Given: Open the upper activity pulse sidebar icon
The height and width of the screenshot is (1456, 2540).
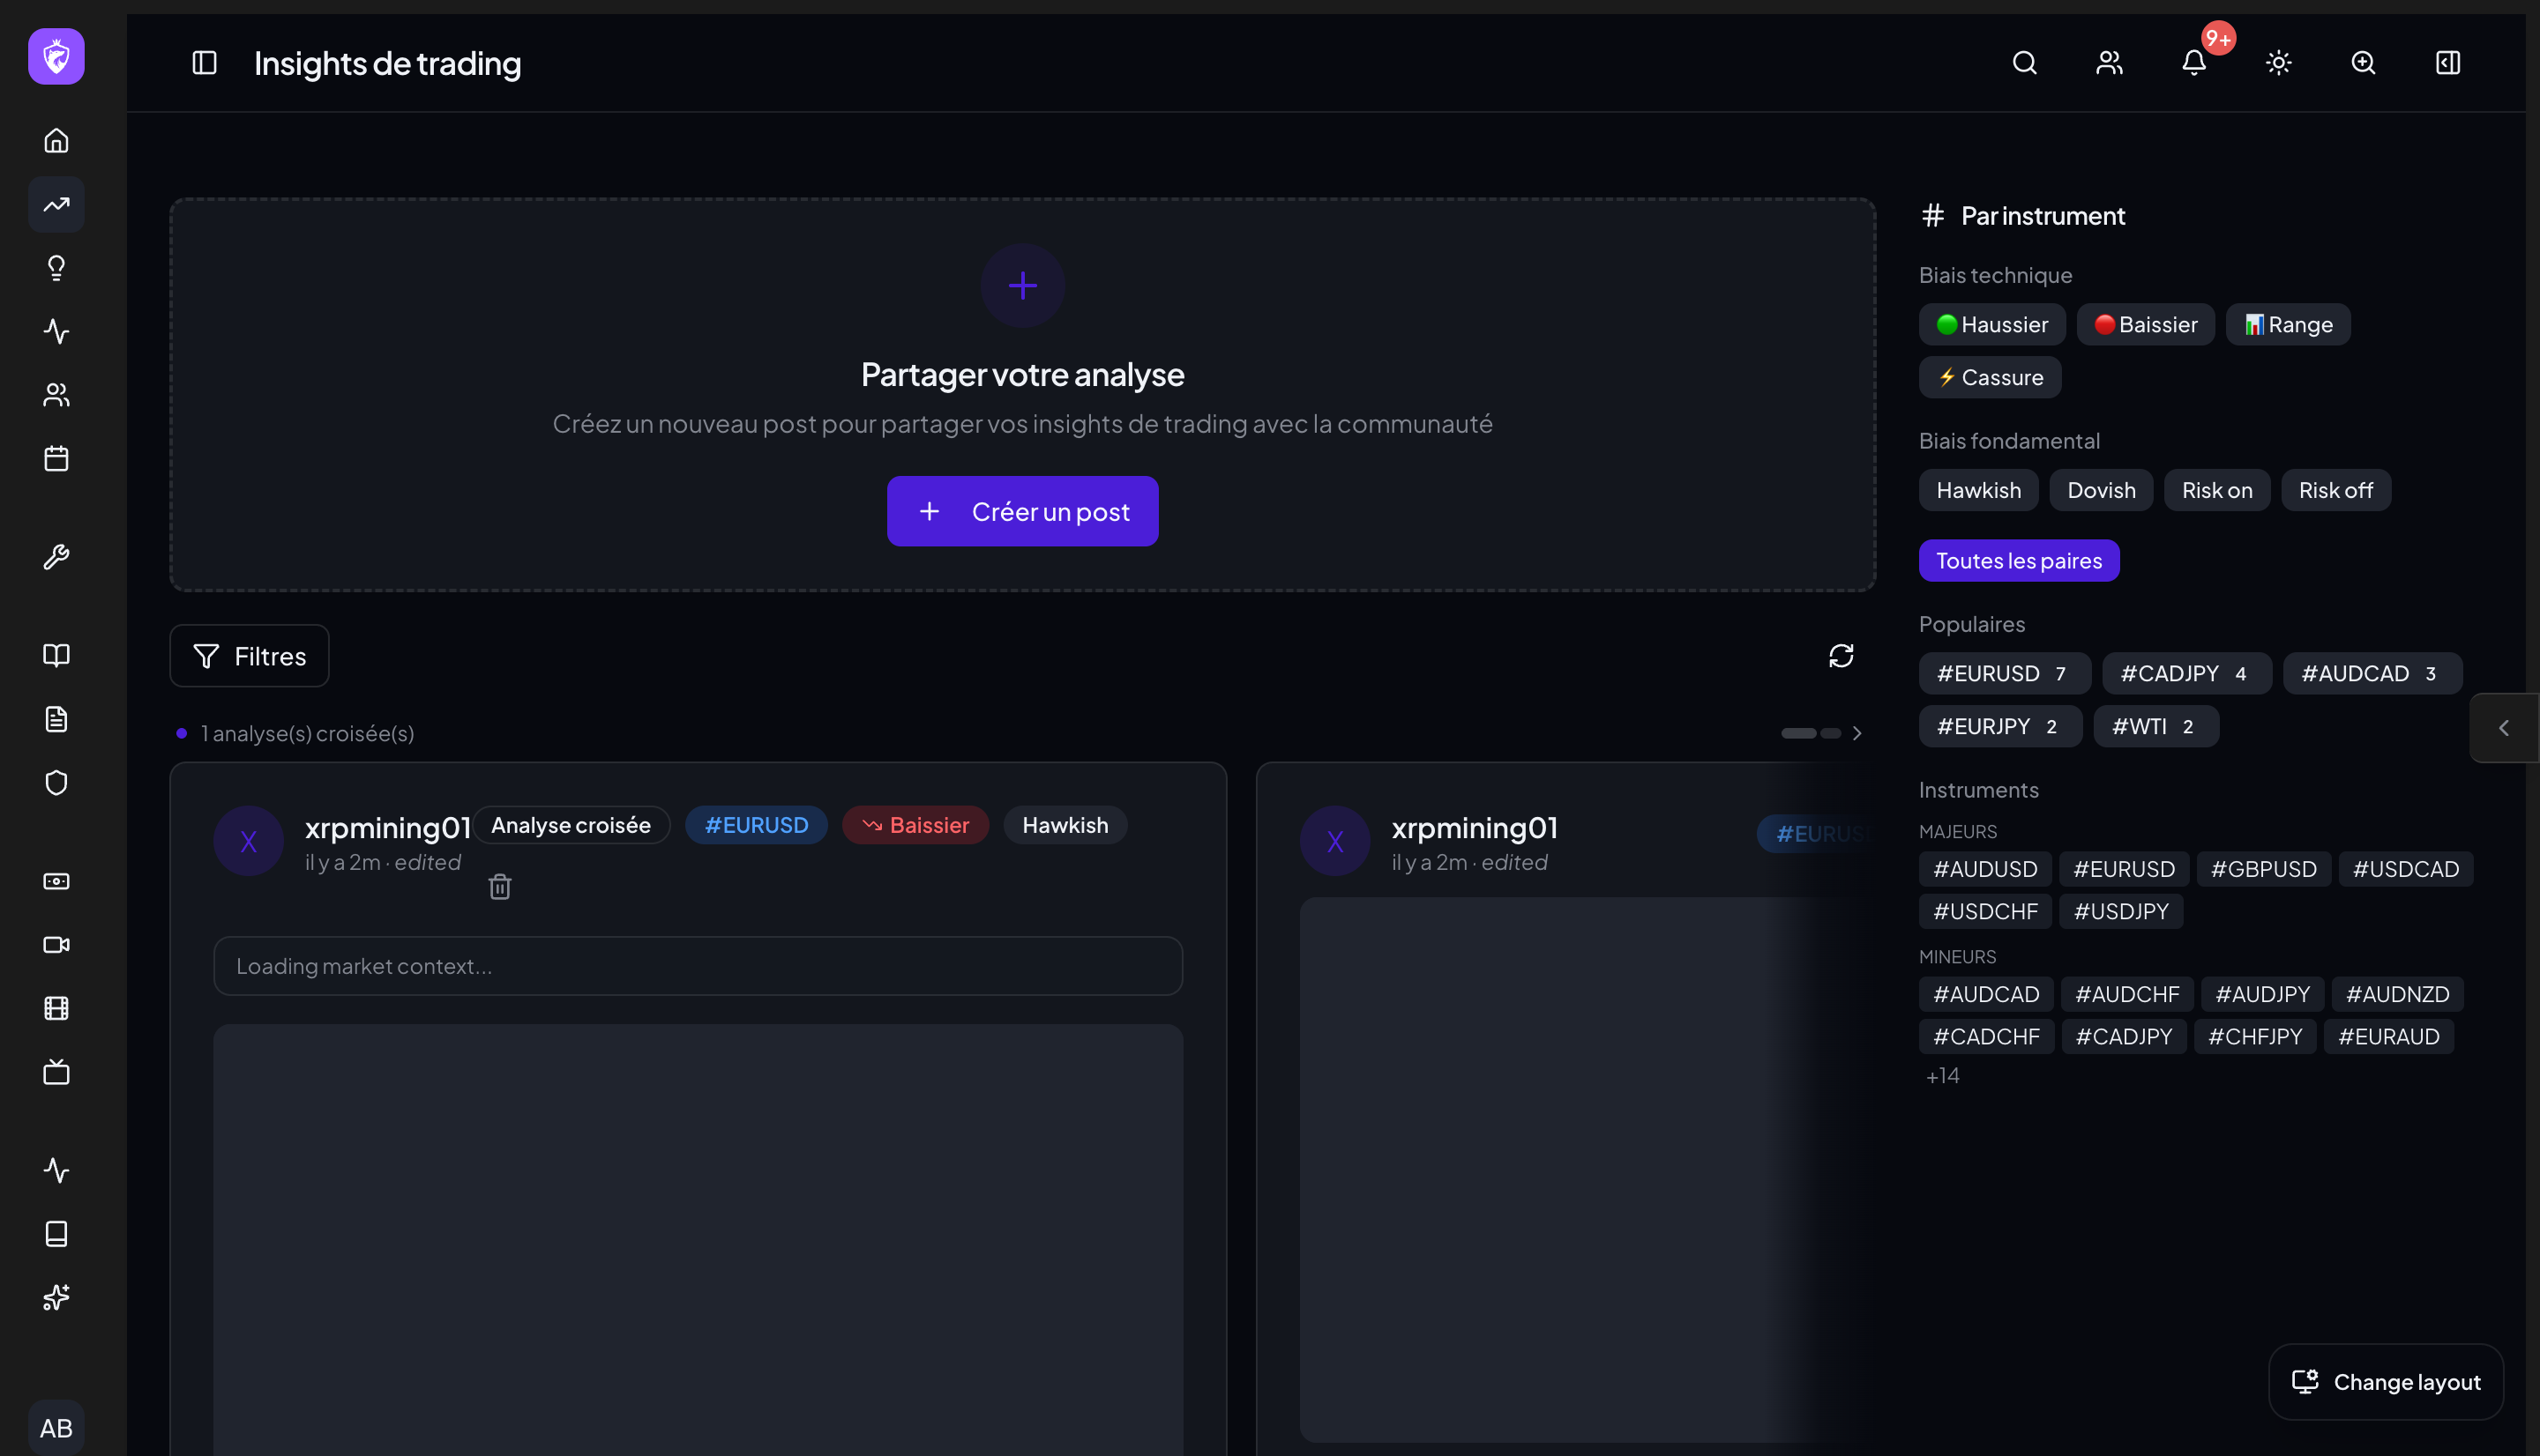Looking at the screenshot, I should 56,331.
